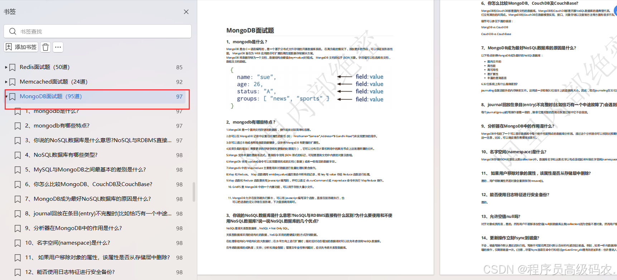Click bookmark icon beside Redis面试题
Screen dimensions: 617x280
(x=12, y=67)
